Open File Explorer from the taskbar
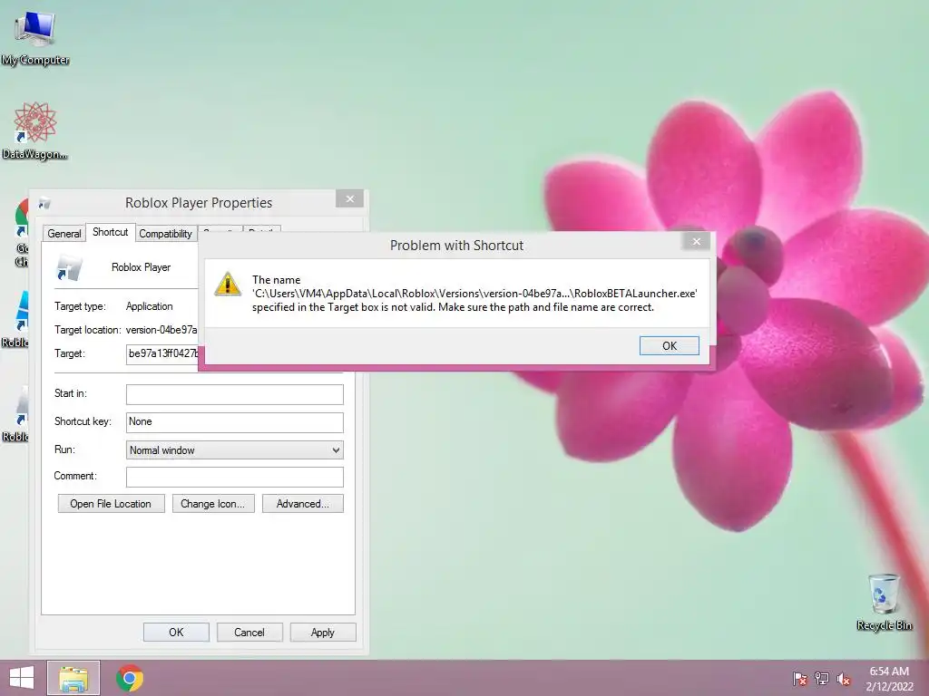 [x=73, y=678]
